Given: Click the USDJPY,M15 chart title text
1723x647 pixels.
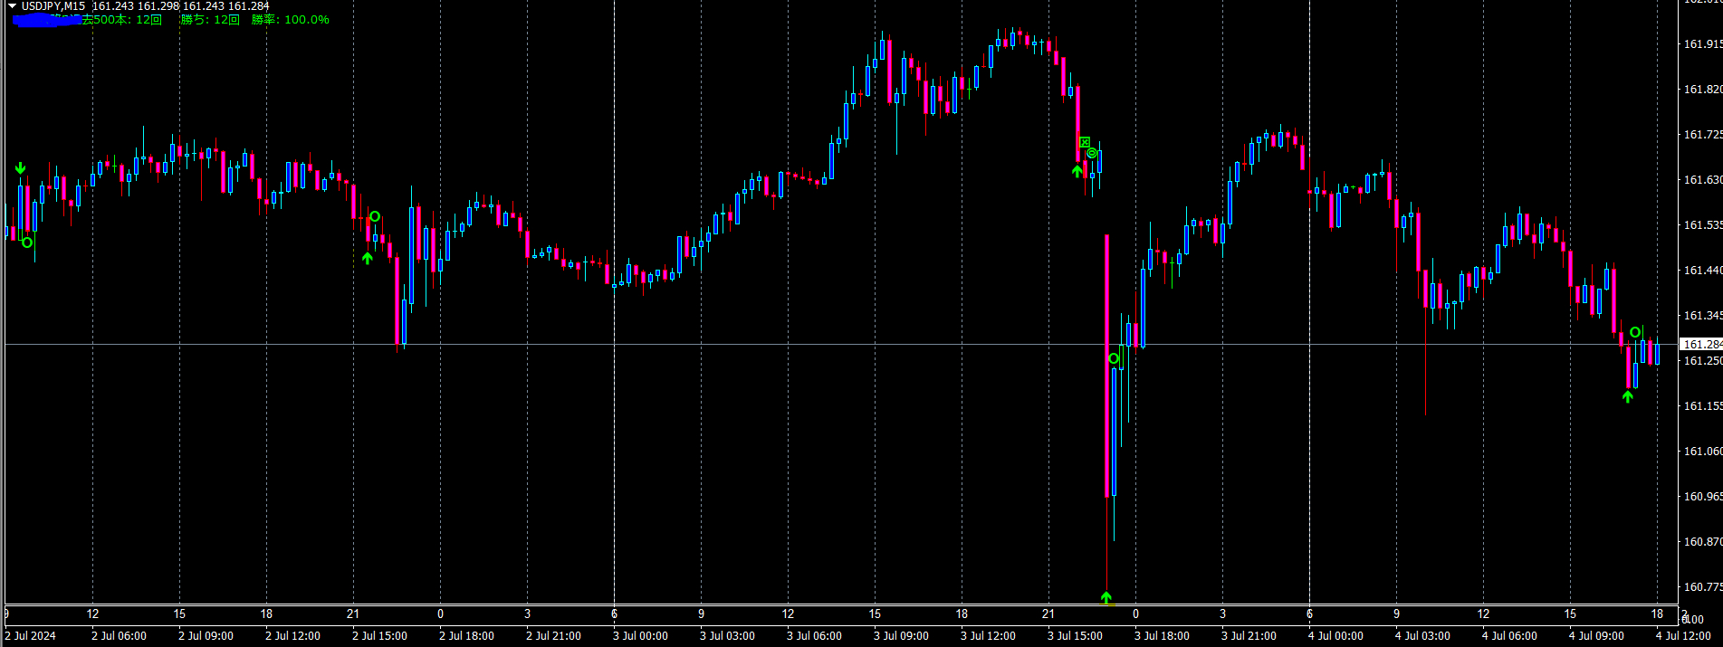Looking at the screenshot, I should 53,5.
